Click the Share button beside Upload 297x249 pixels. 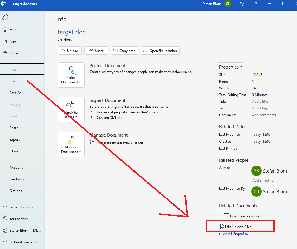96,51
